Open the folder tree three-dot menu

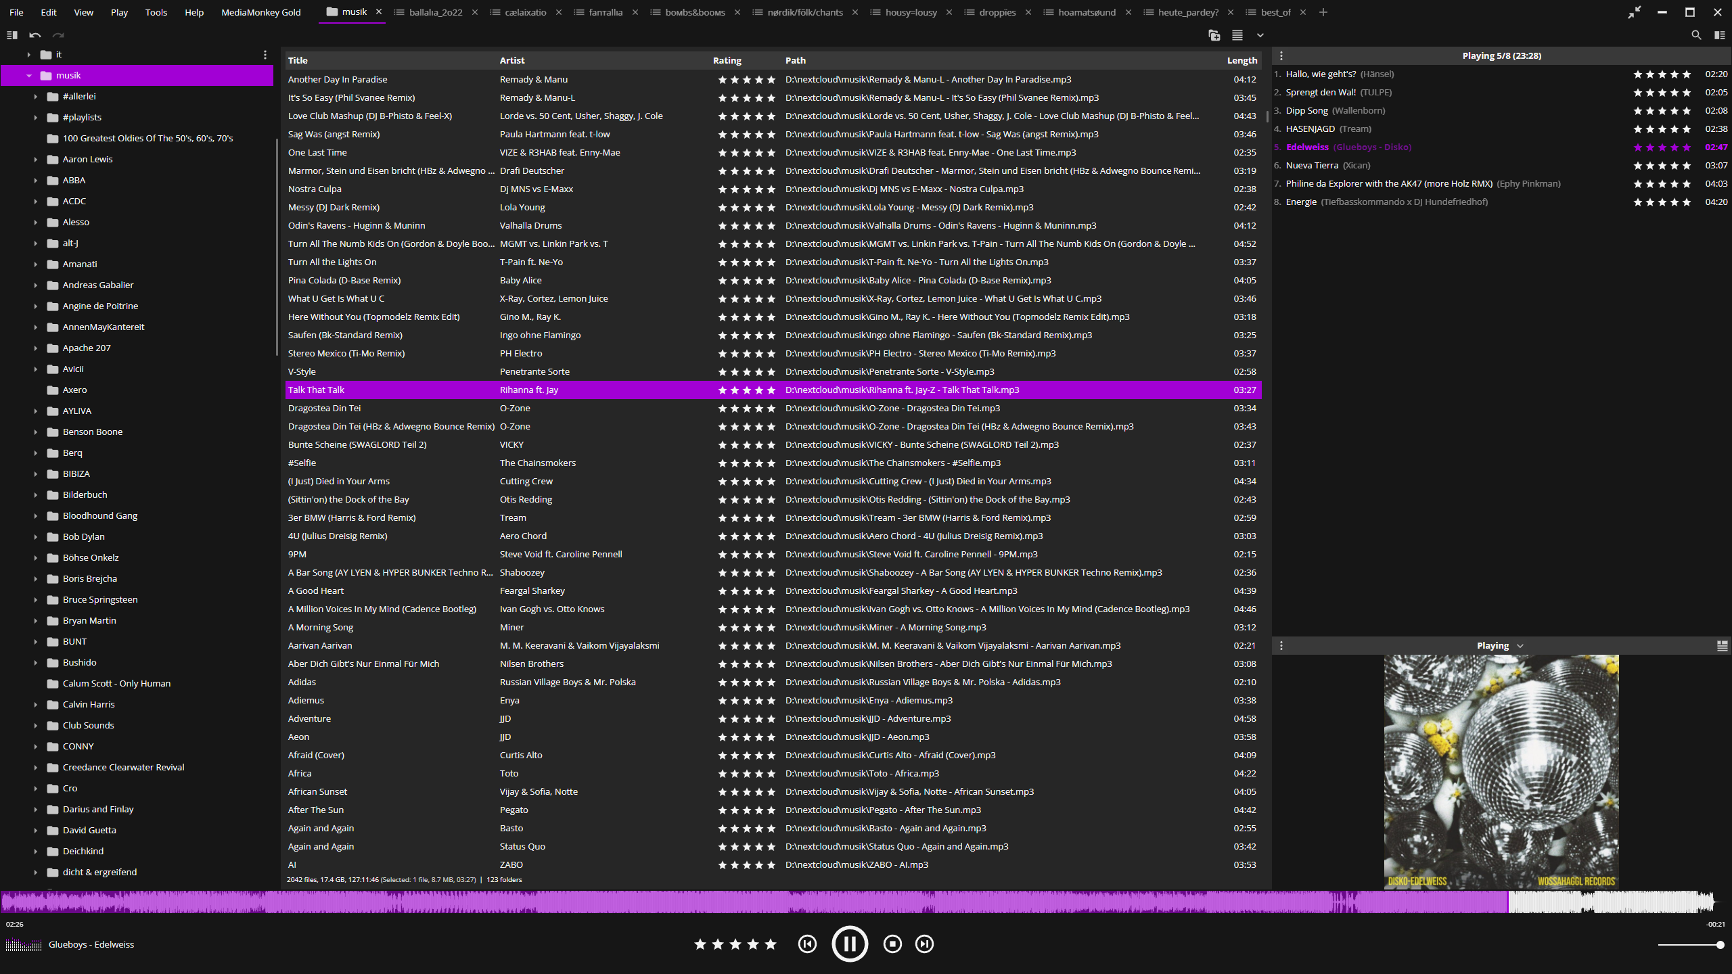(265, 55)
